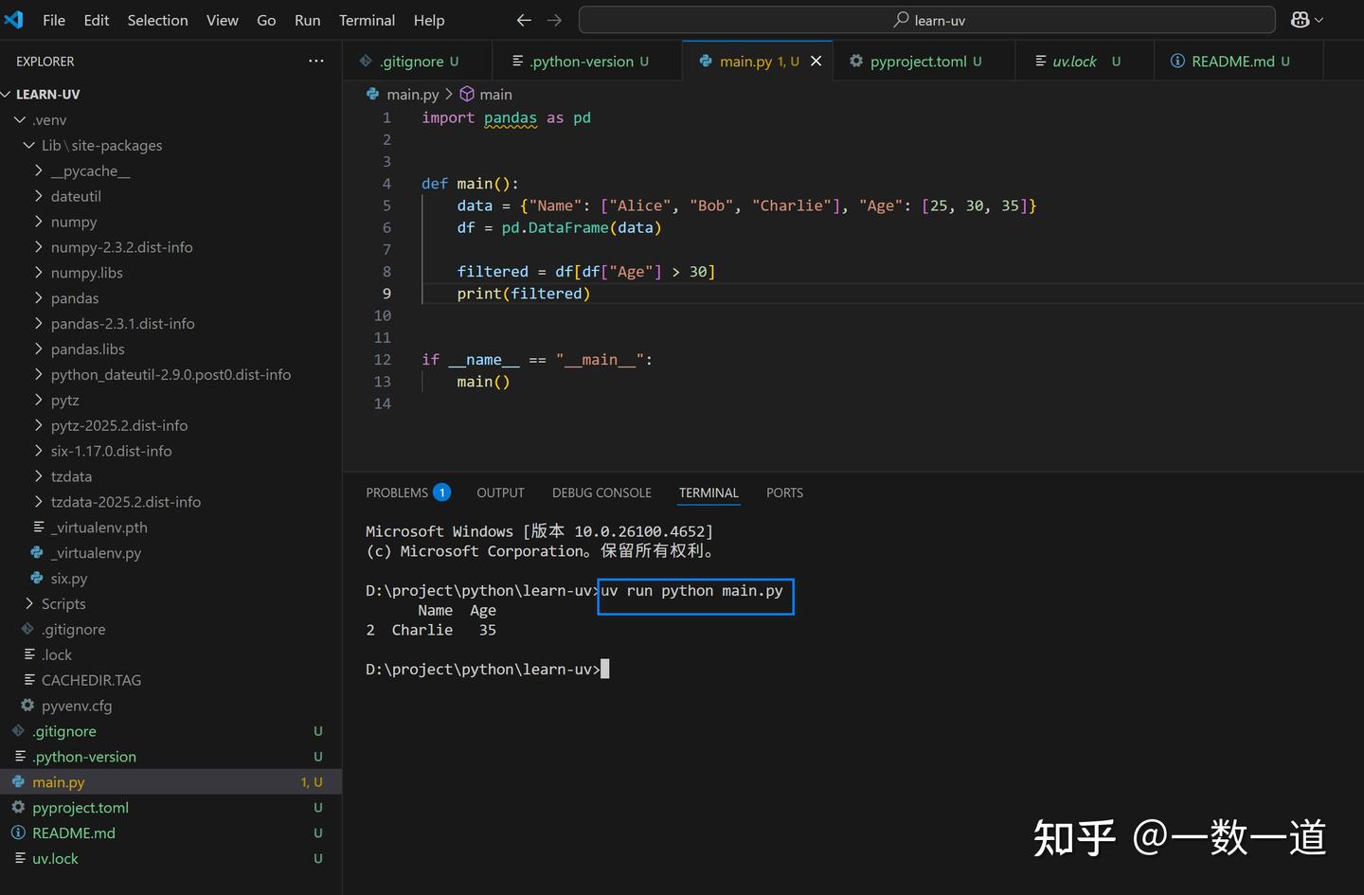The width and height of the screenshot is (1364, 895).
Task: Click the VS Code logo icon
Action: click(13, 19)
